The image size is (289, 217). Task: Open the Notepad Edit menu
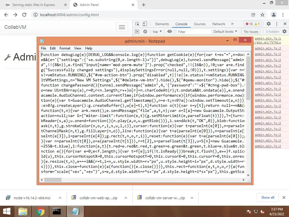coord(53,48)
